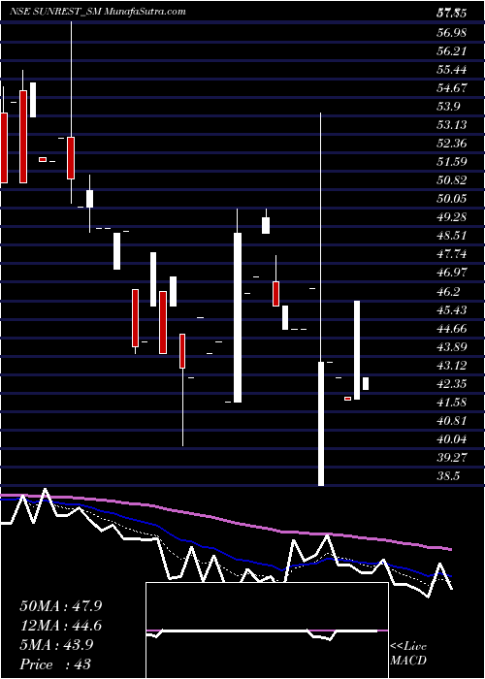
Task: Click the 41.58 price axis label
Action: [451, 403]
